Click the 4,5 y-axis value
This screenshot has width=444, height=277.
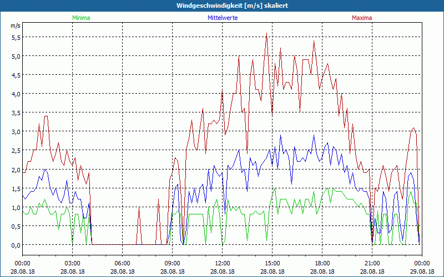(x=16, y=75)
